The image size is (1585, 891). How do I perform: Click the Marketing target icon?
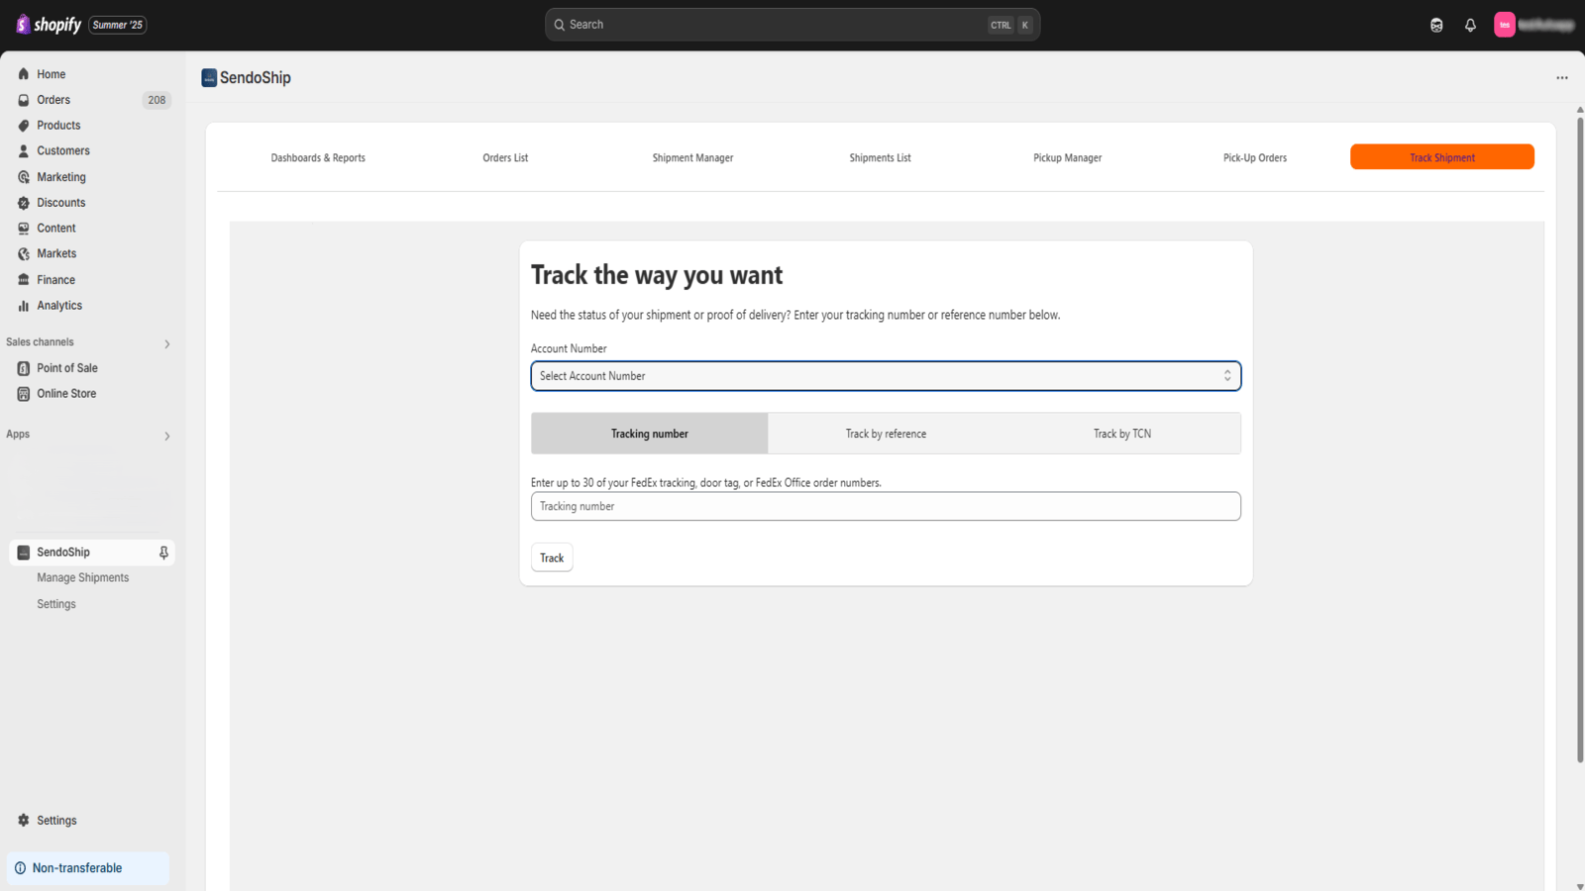(24, 177)
